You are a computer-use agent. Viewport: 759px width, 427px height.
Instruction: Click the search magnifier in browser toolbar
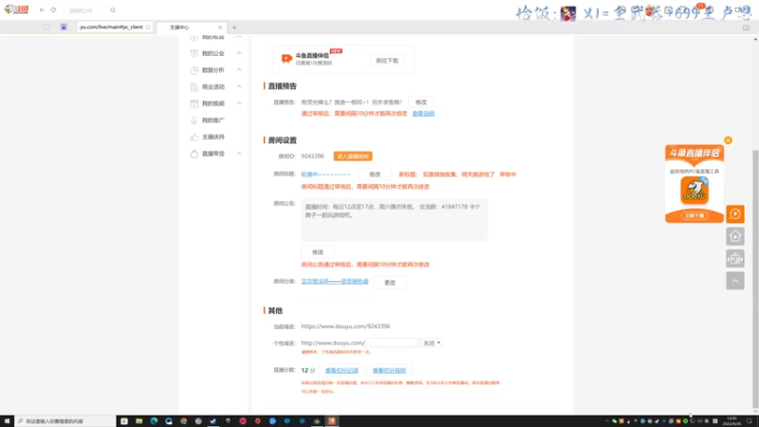(113, 9)
